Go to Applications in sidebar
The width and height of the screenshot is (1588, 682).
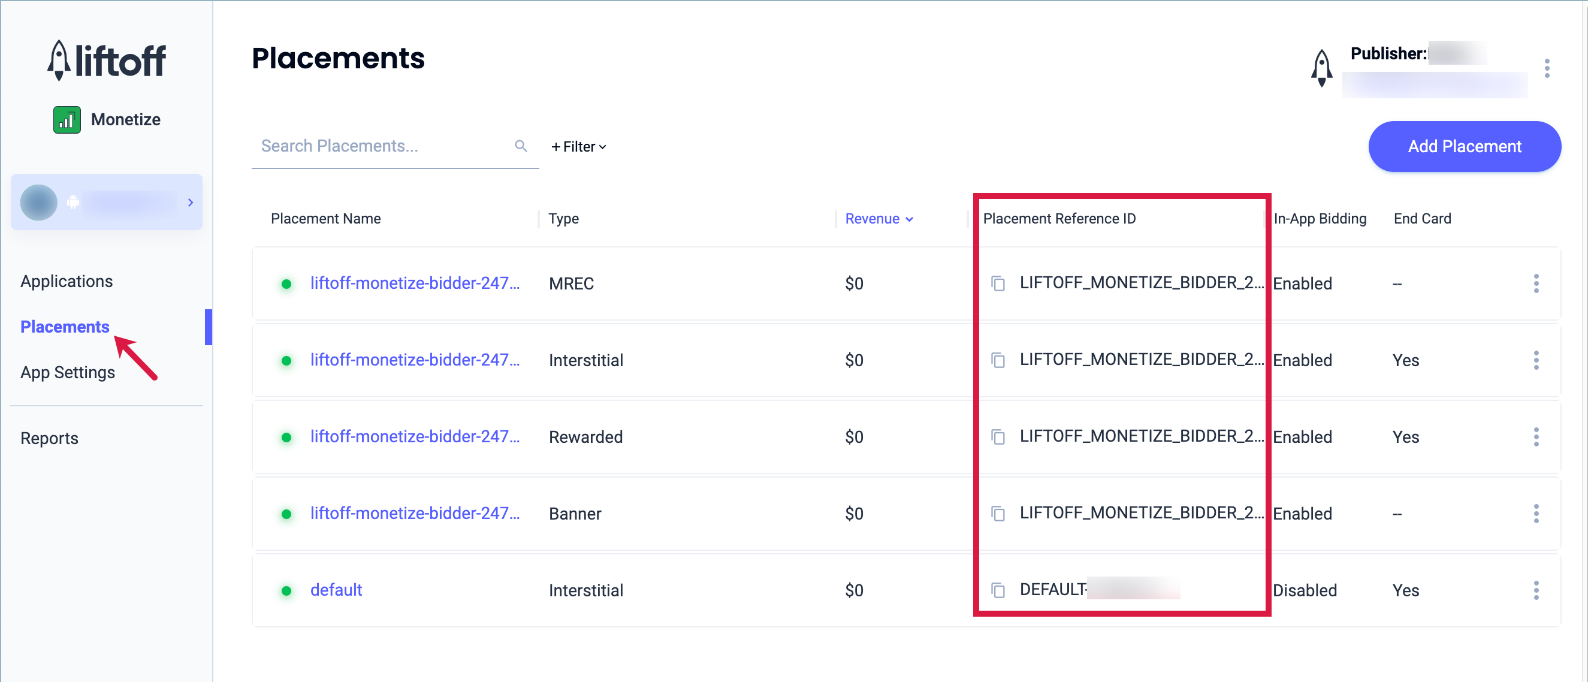[x=67, y=281]
